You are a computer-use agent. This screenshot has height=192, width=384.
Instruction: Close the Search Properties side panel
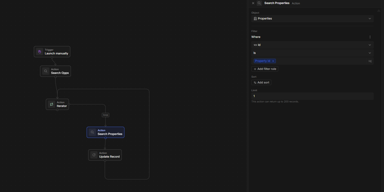tap(253, 3)
